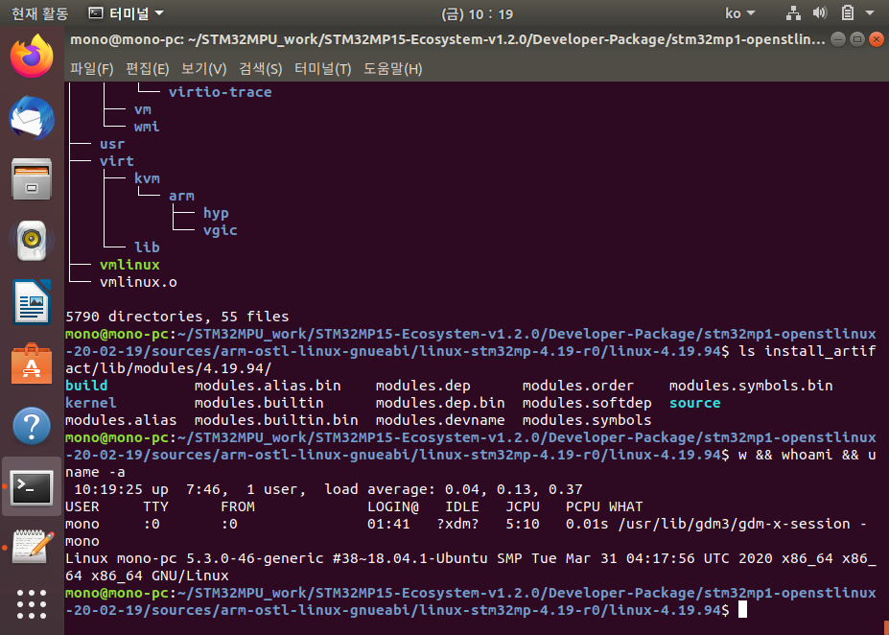Open the 터미널 app menu in top bar
This screenshot has width=889, height=635.
point(127,13)
